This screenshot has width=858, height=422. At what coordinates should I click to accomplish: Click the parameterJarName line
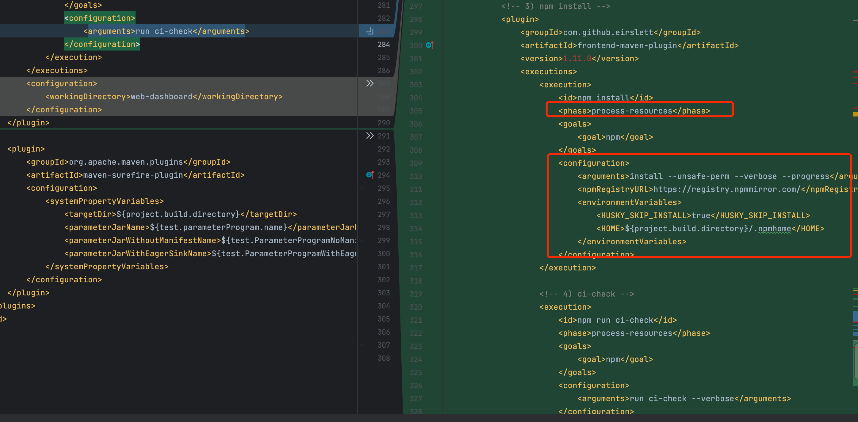(x=210, y=227)
